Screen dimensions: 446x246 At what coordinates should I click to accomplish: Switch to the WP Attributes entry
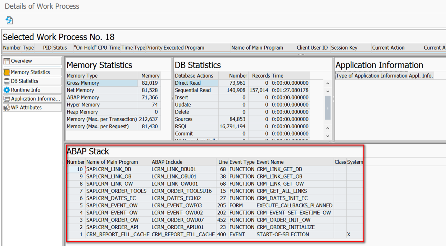click(32, 107)
